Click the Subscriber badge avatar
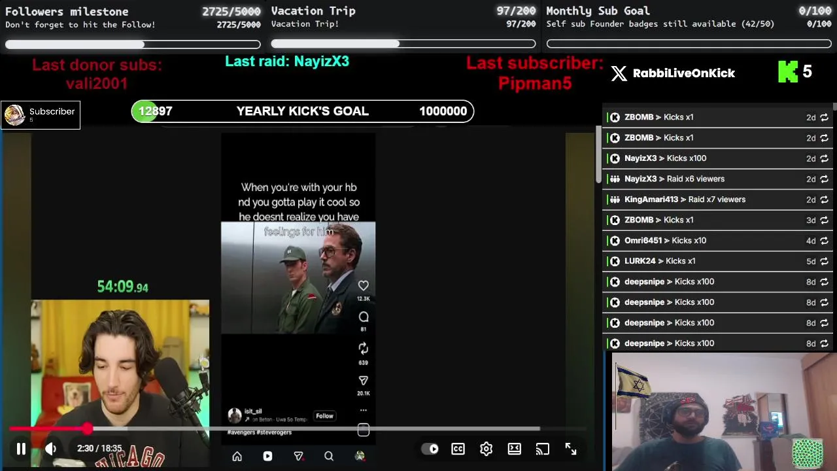The height and width of the screenshot is (471, 837). click(x=14, y=114)
